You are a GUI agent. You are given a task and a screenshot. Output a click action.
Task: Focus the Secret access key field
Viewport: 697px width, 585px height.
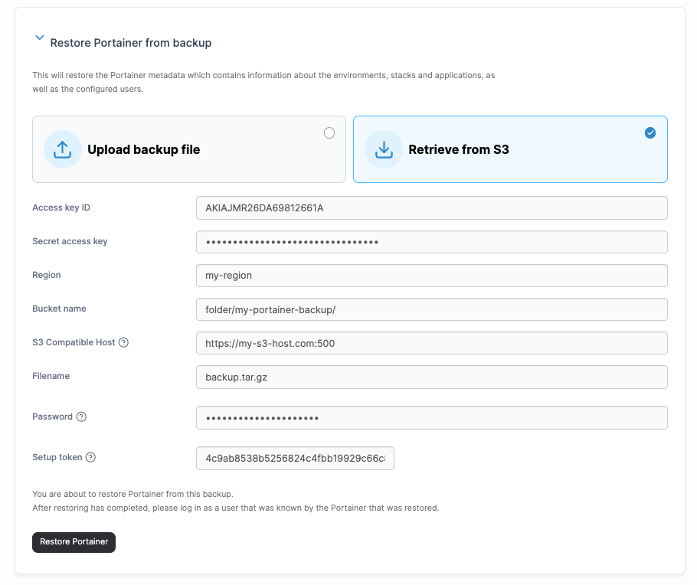pyautogui.click(x=432, y=242)
